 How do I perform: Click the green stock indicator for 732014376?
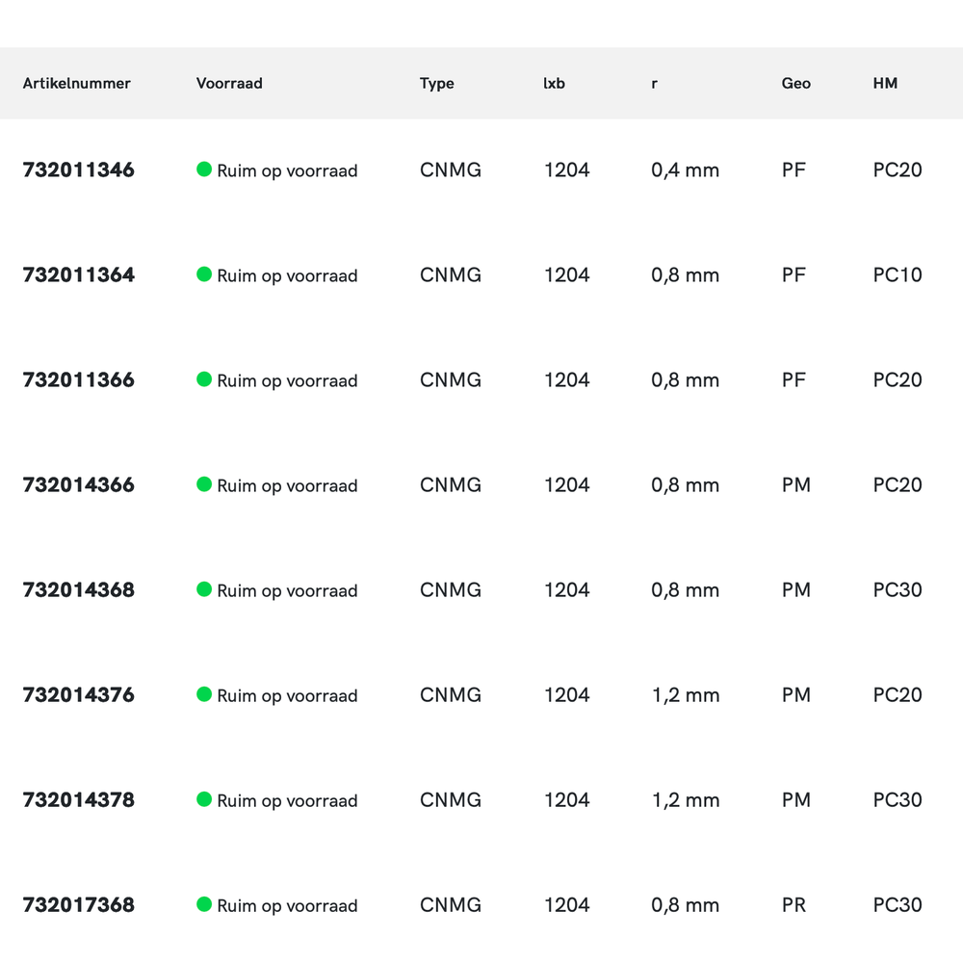click(204, 694)
